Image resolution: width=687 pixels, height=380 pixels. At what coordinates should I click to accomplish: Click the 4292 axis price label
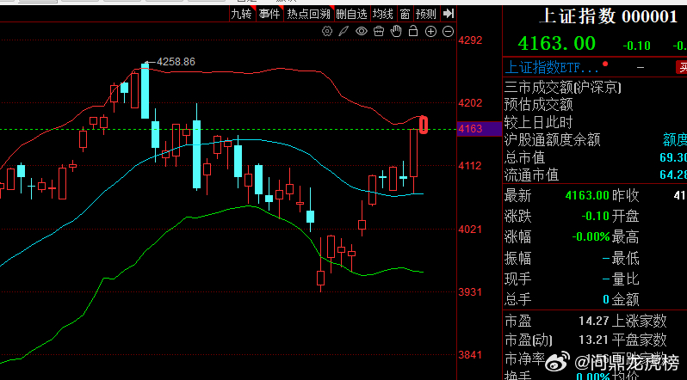click(x=470, y=40)
